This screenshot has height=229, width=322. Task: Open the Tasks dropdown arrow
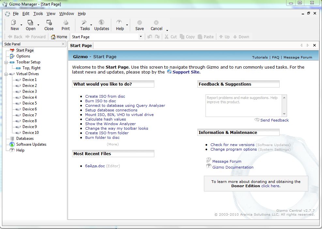(x=91, y=25)
